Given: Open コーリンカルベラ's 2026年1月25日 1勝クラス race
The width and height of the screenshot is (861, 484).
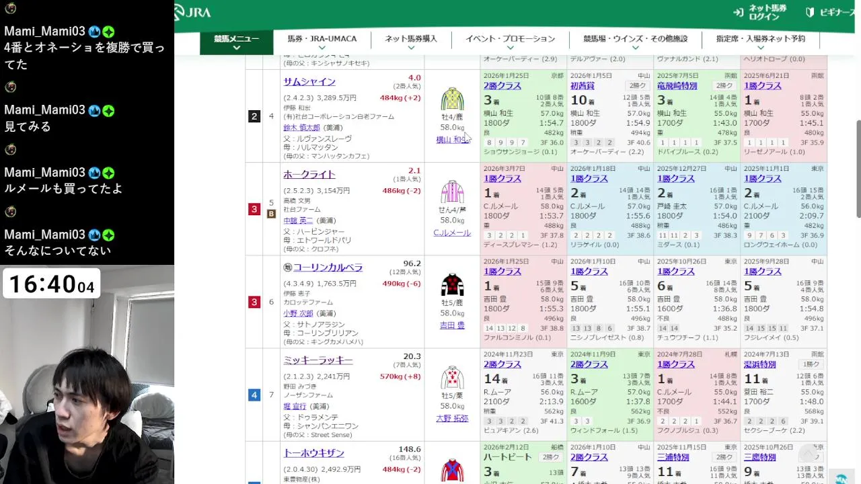Looking at the screenshot, I should point(502,272).
